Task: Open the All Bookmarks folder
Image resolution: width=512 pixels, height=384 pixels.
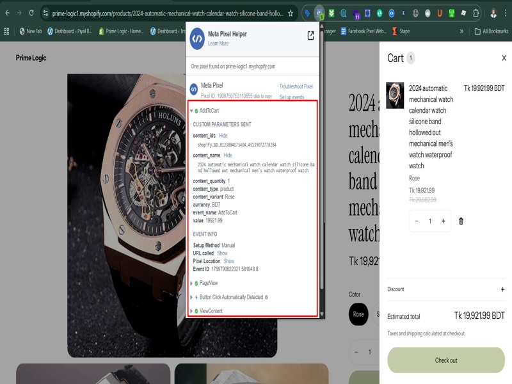Action: [x=491, y=31]
